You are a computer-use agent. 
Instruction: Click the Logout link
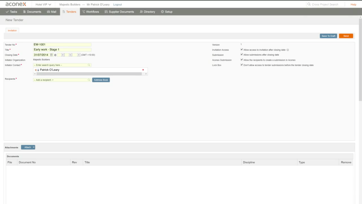coord(117,5)
